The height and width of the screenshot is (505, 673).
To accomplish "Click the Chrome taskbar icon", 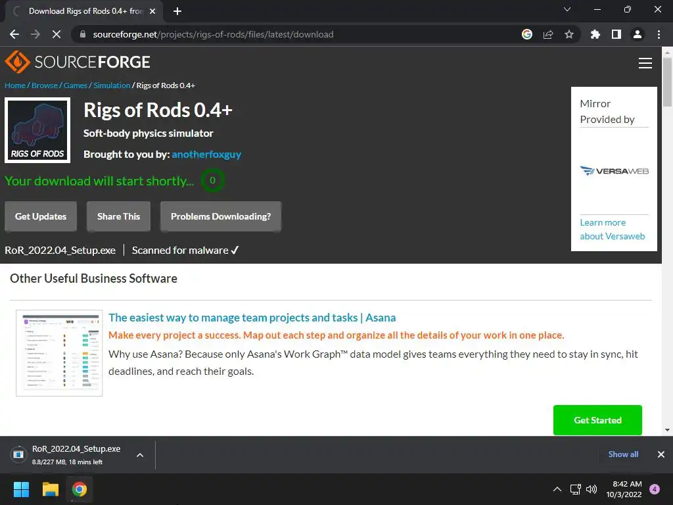I will pos(80,489).
